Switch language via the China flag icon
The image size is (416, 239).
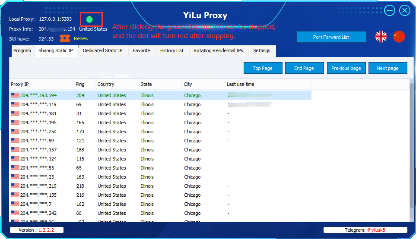pyautogui.click(x=399, y=37)
